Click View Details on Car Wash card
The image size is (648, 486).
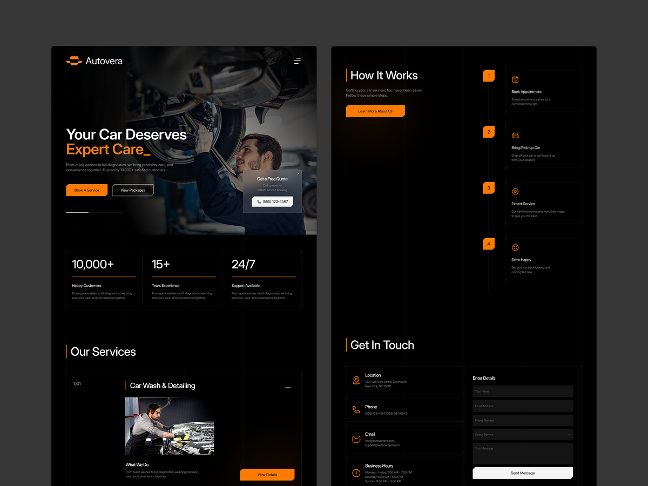pos(267,474)
